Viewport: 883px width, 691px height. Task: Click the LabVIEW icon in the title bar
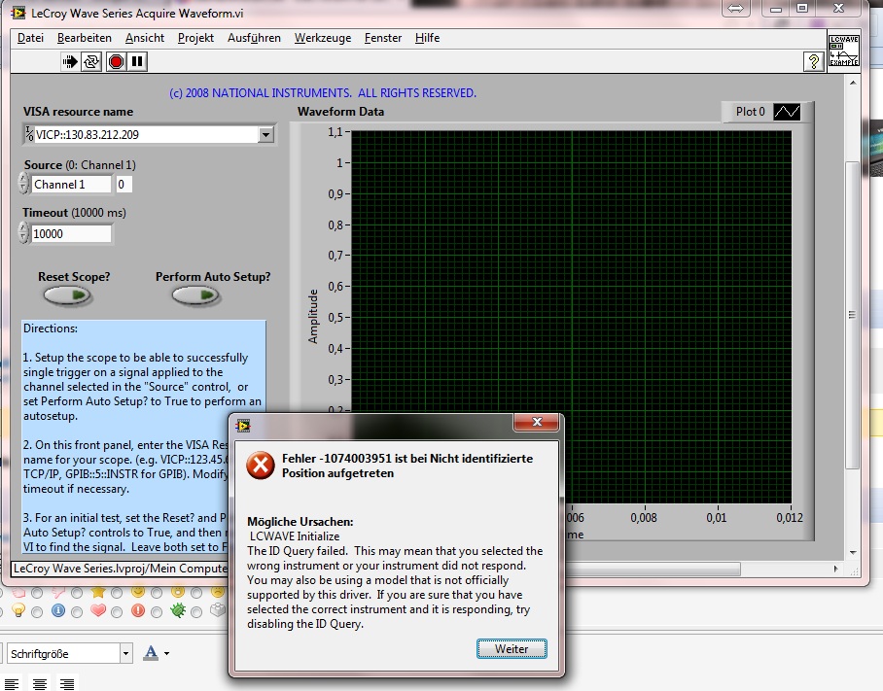18,13
